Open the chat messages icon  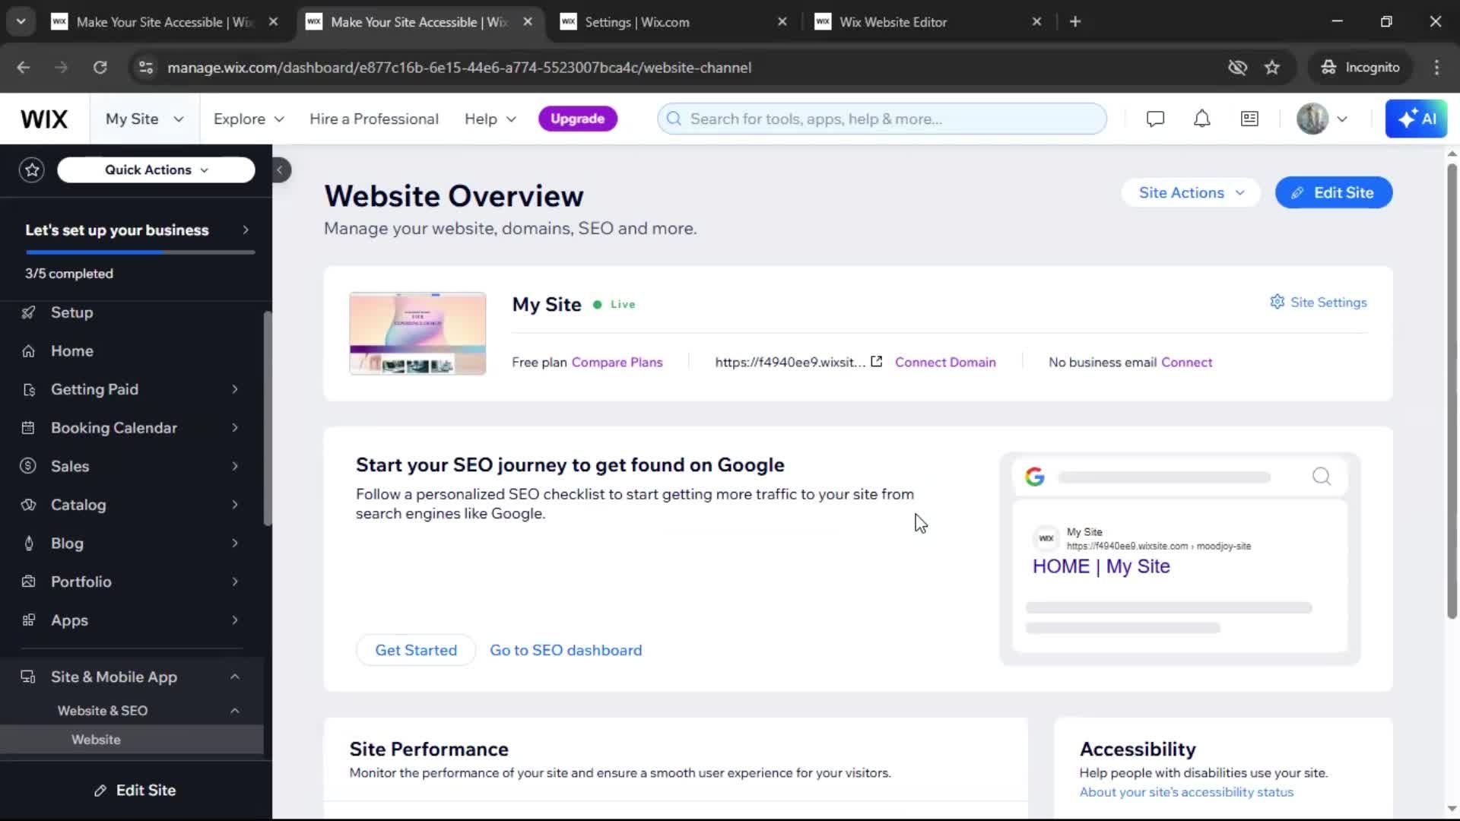coord(1155,119)
